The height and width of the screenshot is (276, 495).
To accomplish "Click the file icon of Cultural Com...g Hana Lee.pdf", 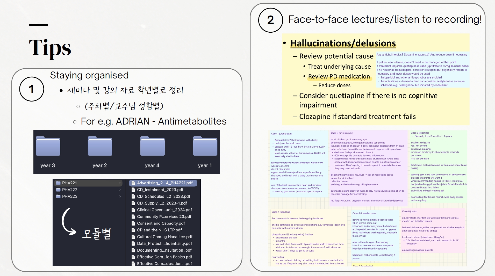I will tap(133, 237).
